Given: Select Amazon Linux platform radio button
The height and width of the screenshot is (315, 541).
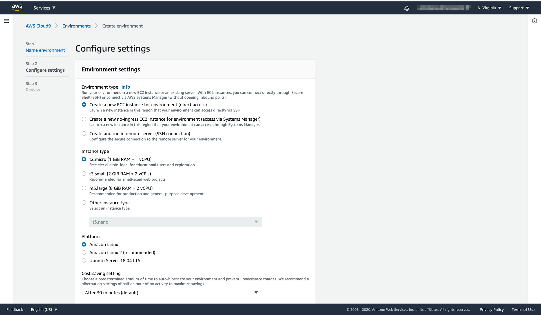Looking at the screenshot, I should coord(84,244).
